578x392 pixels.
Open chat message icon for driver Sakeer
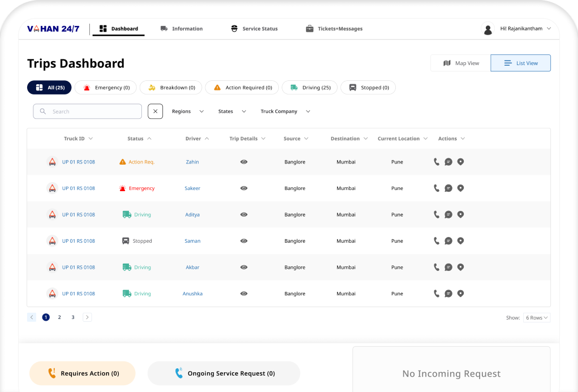(x=448, y=188)
